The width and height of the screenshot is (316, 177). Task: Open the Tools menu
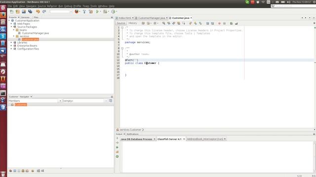[x=93, y=6]
